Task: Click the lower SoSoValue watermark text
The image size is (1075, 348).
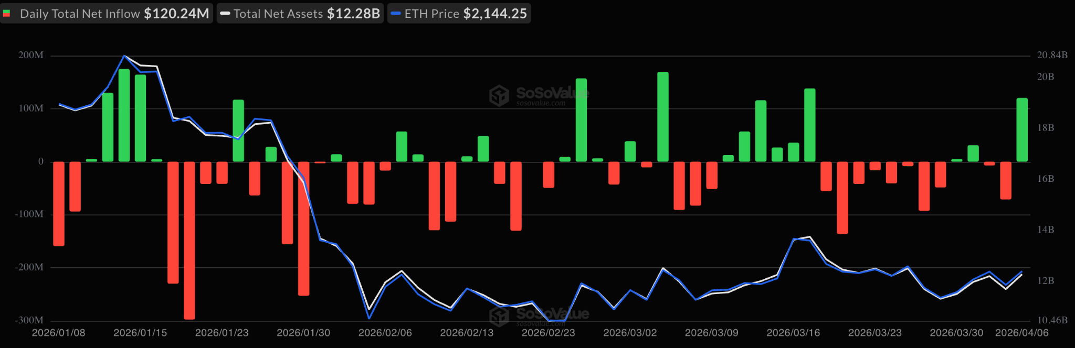Action: [552, 314]
